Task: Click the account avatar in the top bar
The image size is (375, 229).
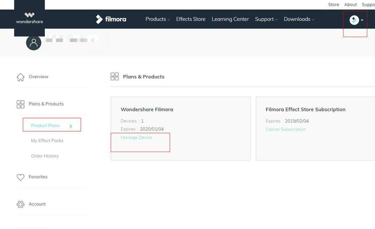Action: coord(354,20)
